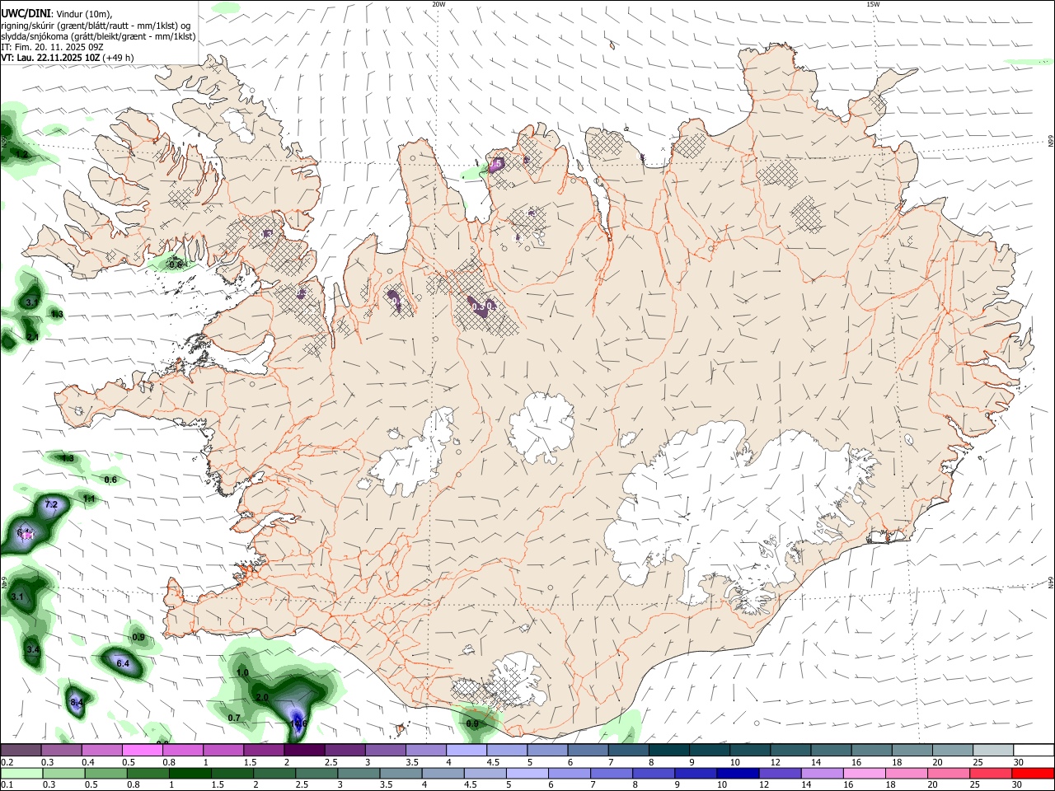This screenshot has height=791, width=1055.
Task: Click the 8.4 precipitation value
Action: point(77,702)
